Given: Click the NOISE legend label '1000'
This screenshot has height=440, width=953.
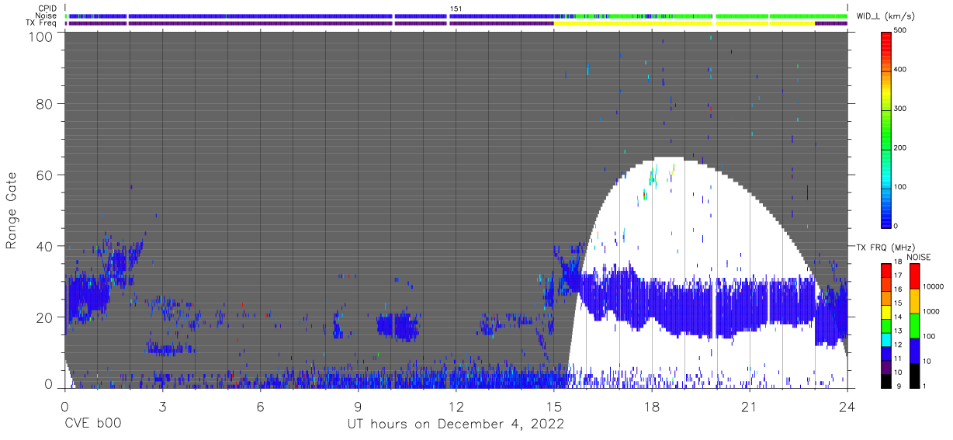Looking at the screenshot, I should pos(930,311).
